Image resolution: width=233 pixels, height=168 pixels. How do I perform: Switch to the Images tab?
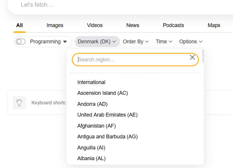coord(55,25)
